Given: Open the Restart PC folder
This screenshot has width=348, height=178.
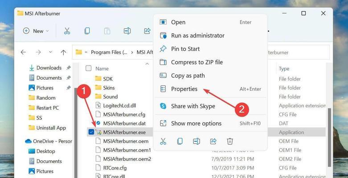Looking at the screenshot, I should 44,108.
